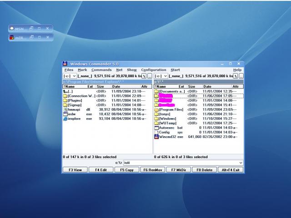Screen dimensions: 291x218
Task: Sort right panel by Date column
Action: [217, 86]
